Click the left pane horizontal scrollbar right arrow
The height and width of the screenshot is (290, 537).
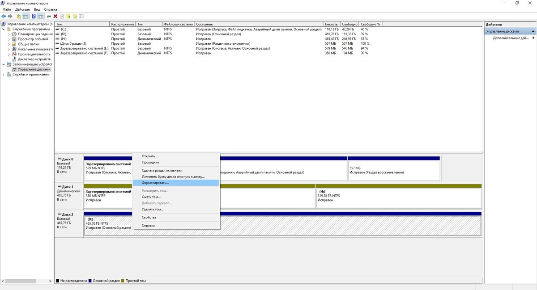point(50,281)
